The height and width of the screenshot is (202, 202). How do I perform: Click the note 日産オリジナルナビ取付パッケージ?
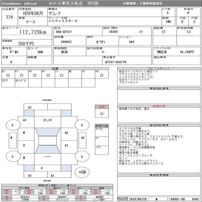[x=141, y=163]
